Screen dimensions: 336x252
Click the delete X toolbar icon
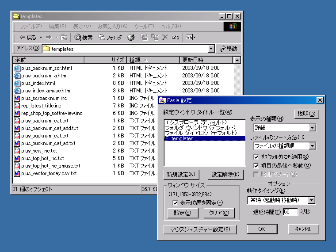[165, 38]
